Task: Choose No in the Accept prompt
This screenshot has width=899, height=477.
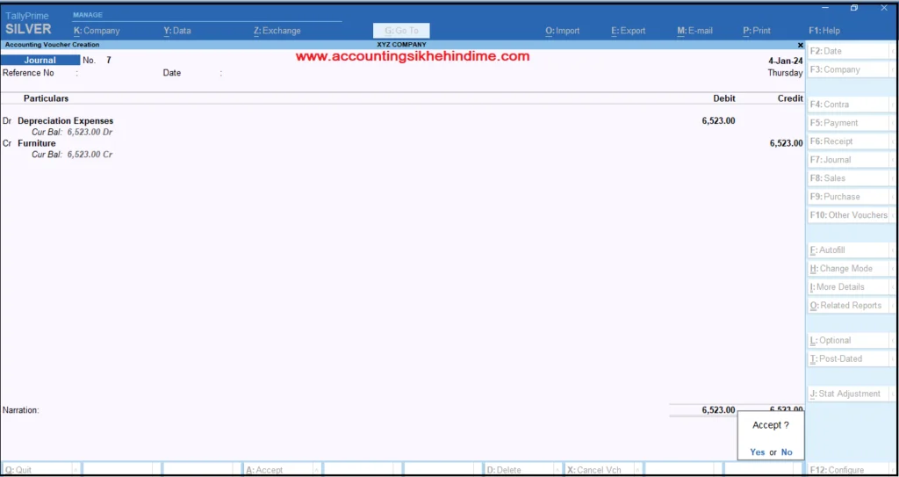Action: click(787, 452)
